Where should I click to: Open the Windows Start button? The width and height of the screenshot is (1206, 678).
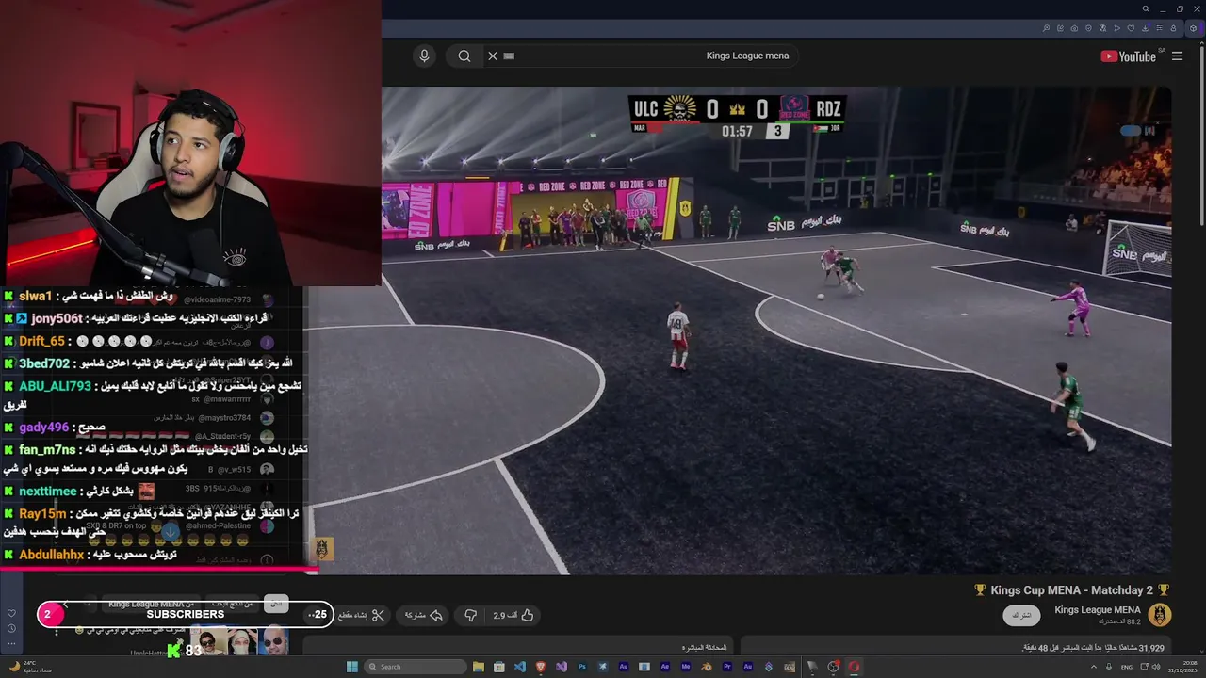point(352,667)
